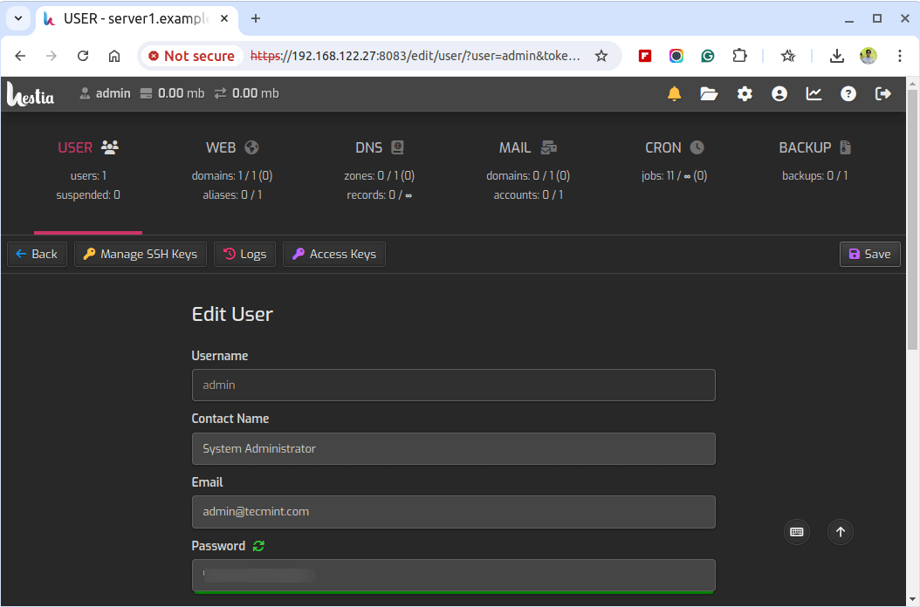
Task: Open the user profile icon in the header
Action: tap(779, 94)
